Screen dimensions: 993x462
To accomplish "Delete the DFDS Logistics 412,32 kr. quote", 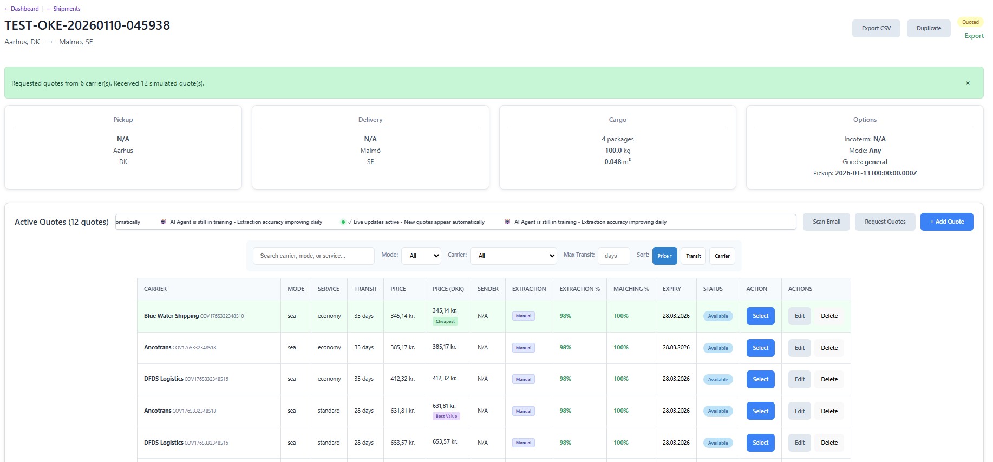I will pyautogui.click(x=829, y=379).
